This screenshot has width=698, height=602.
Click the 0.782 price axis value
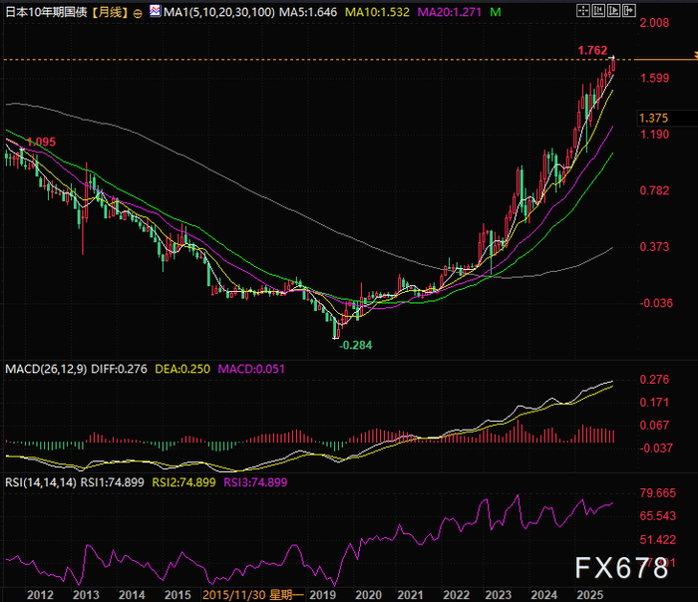point(654,191)
